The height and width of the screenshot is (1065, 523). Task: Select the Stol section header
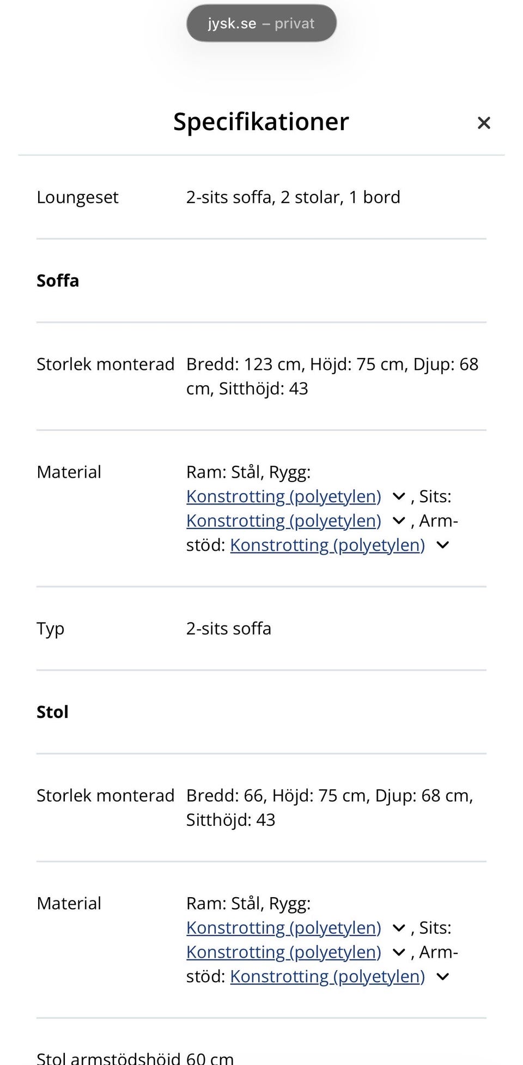point(52,712)
